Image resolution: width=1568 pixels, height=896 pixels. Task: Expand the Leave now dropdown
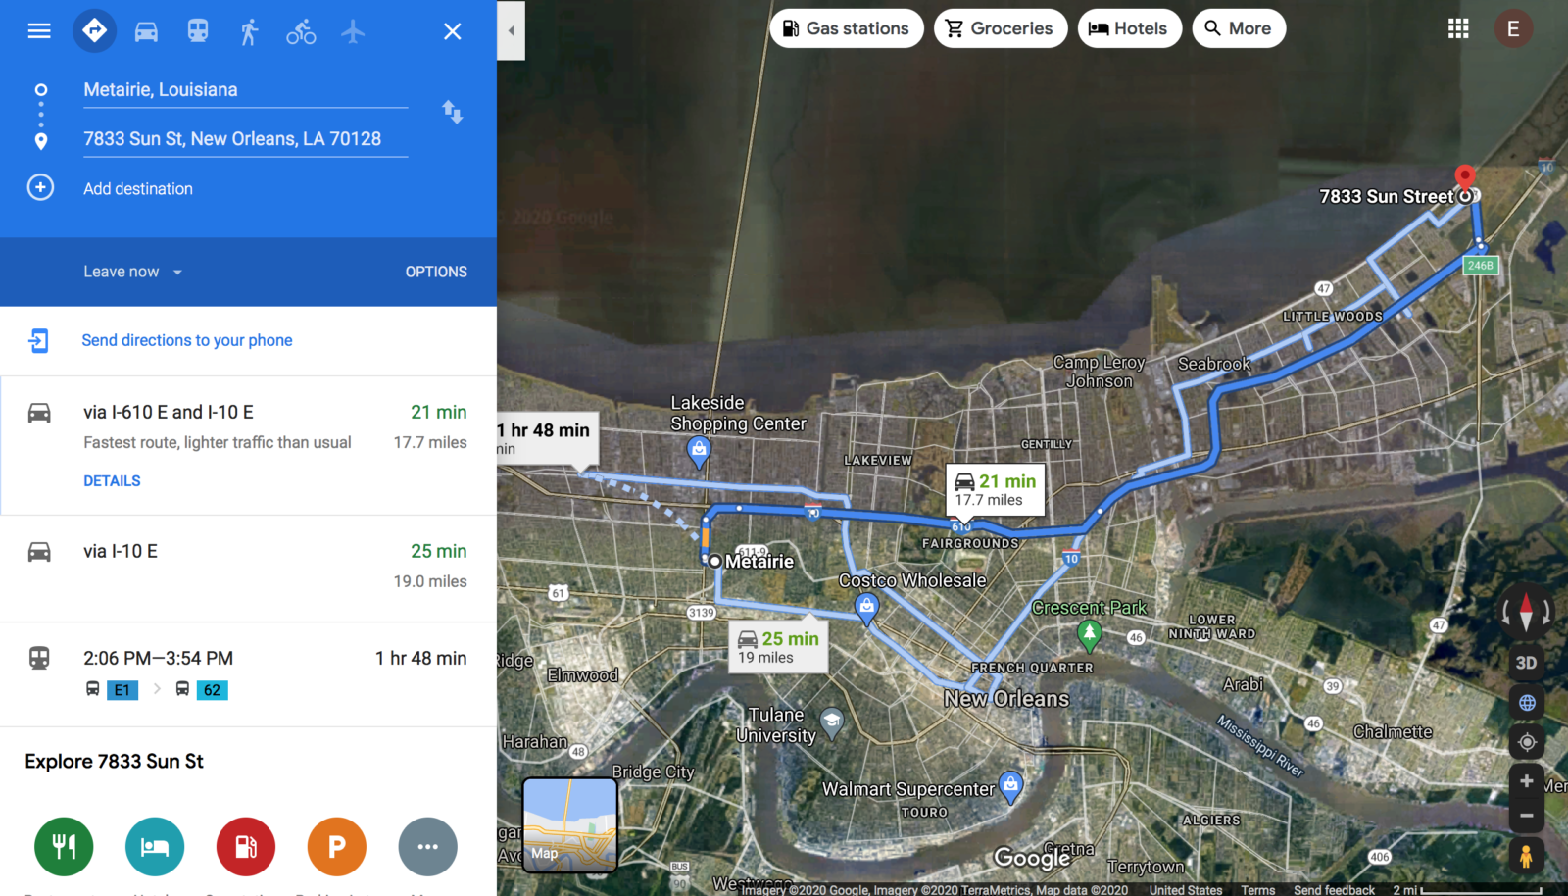coord(133,272)
